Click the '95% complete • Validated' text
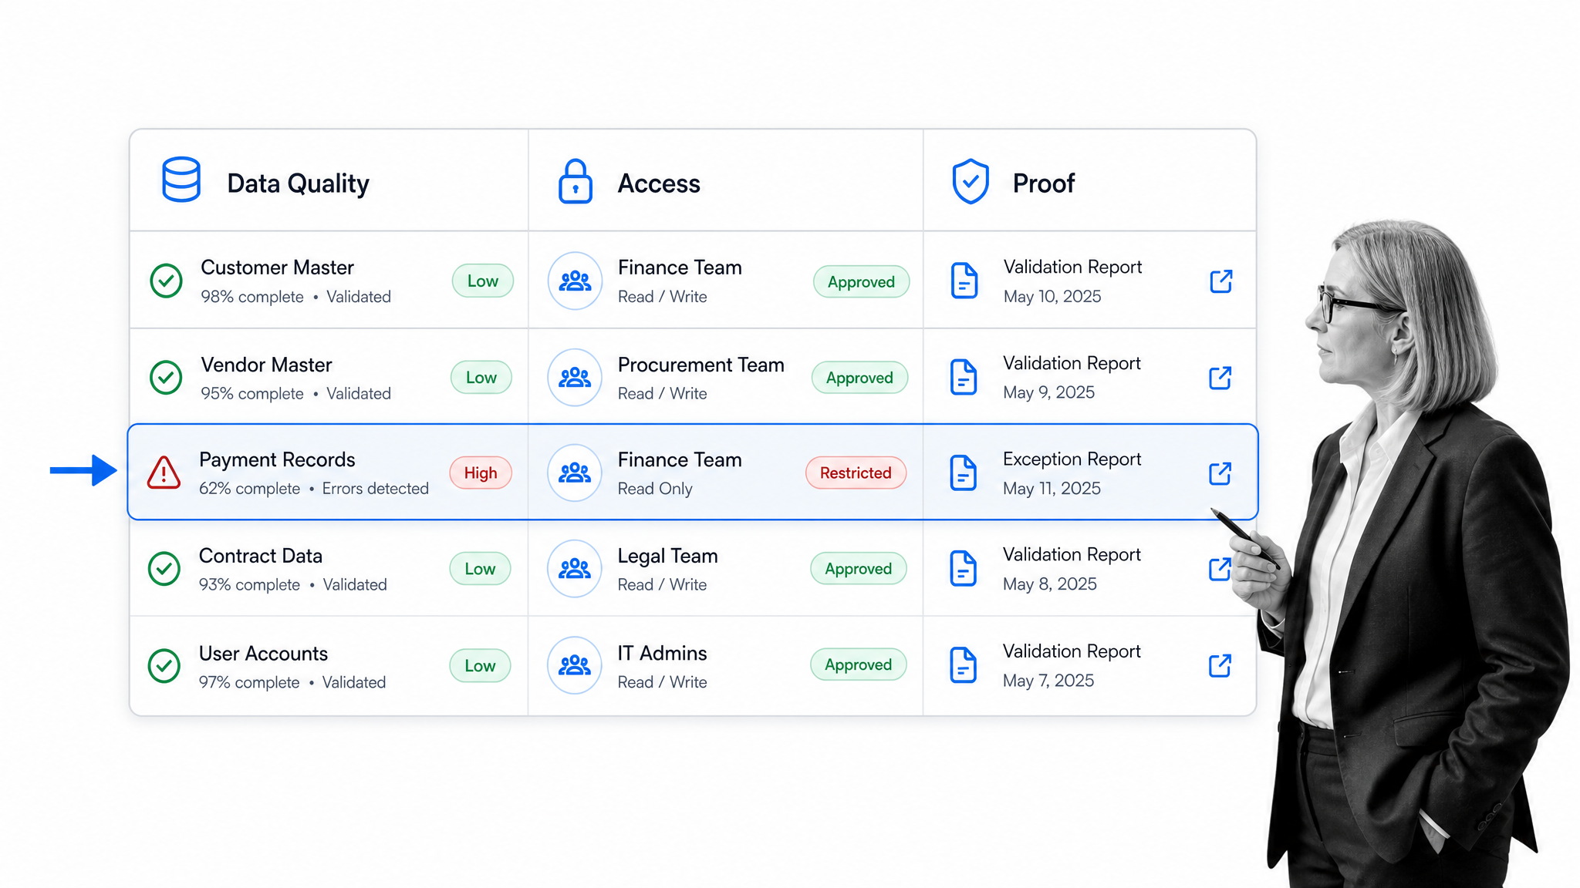Image resolution: width=1580 pixels, height=888 pixels. [295, 394]
